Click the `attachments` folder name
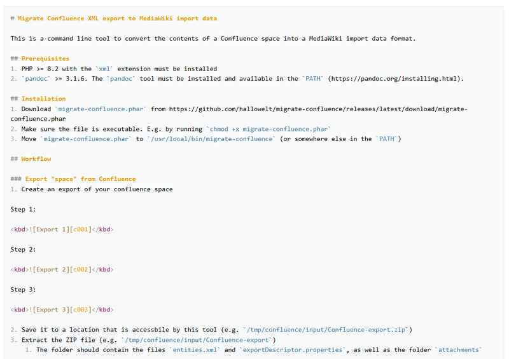509x359 pixels. pos(458,350)
